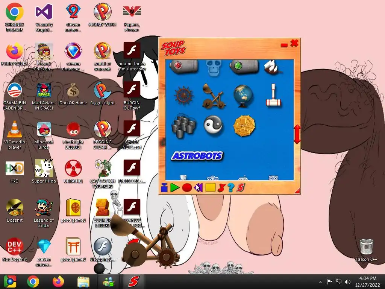
Task: Select the FREEBEEZE flash file icon
Action: click(x=132, y=172)
